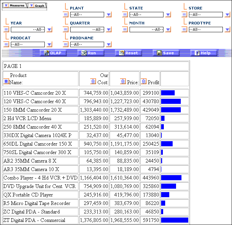232x225 pixels.
Task: Click the square icon beside Product Name
Action: pos(6,81)
